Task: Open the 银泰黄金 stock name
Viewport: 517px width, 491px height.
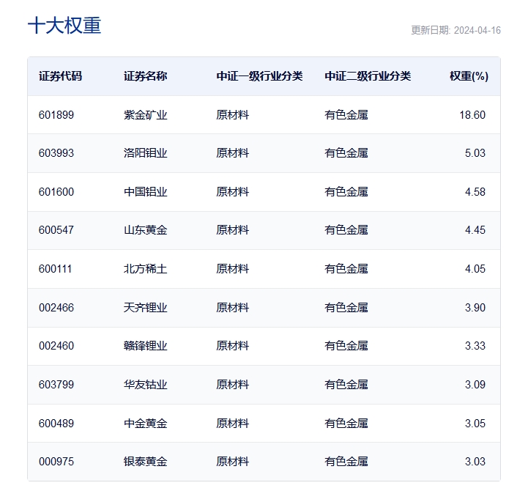Action: tap(146, 462)
